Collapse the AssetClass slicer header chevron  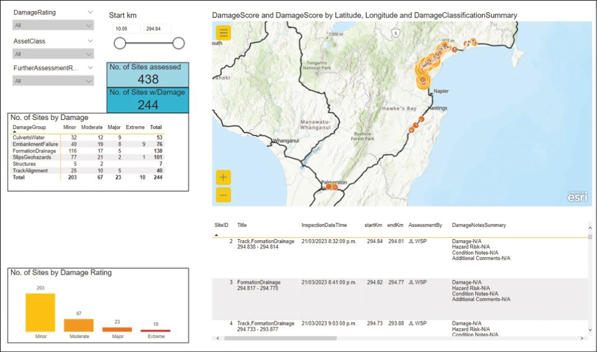pyautogui.click(x=90, y=41)
